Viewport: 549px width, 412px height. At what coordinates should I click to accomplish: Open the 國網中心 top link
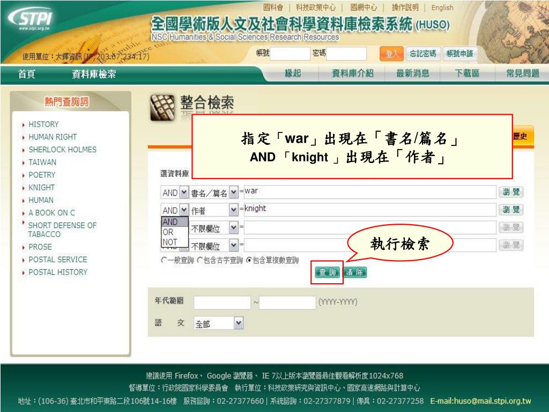[x=363, y=8]
